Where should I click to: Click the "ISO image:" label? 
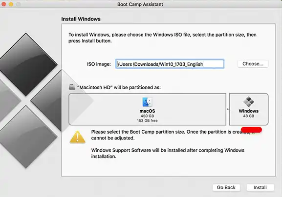click(99, 64)
